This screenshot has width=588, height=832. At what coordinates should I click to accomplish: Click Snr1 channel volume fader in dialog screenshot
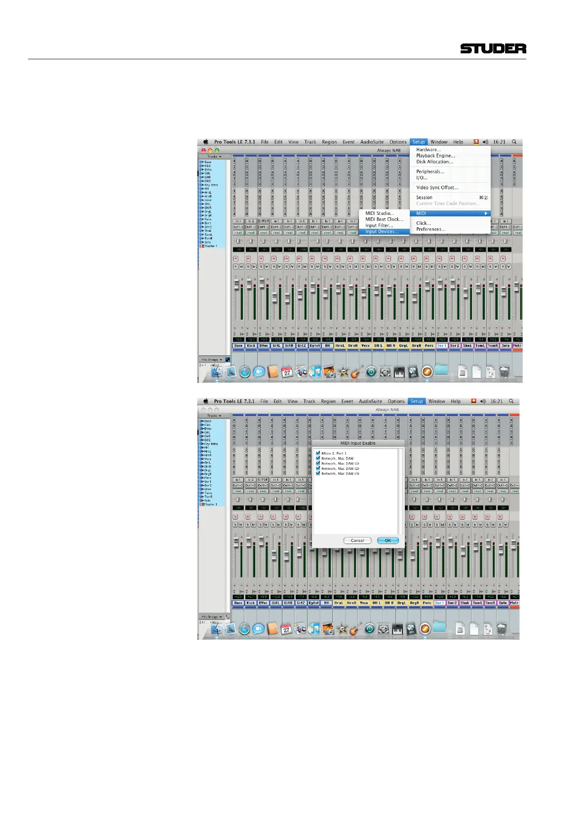[x=437, y=542]
